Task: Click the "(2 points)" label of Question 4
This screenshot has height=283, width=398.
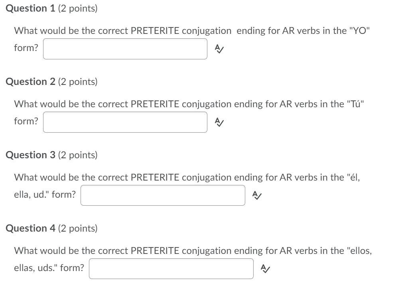Action: (78, 228)
